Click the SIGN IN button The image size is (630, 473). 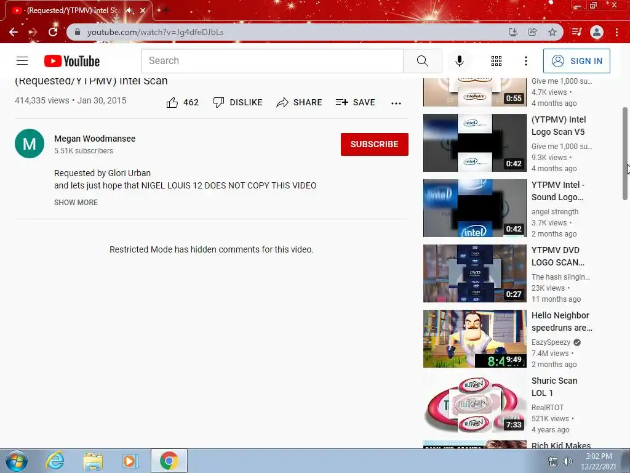point(576,61)
